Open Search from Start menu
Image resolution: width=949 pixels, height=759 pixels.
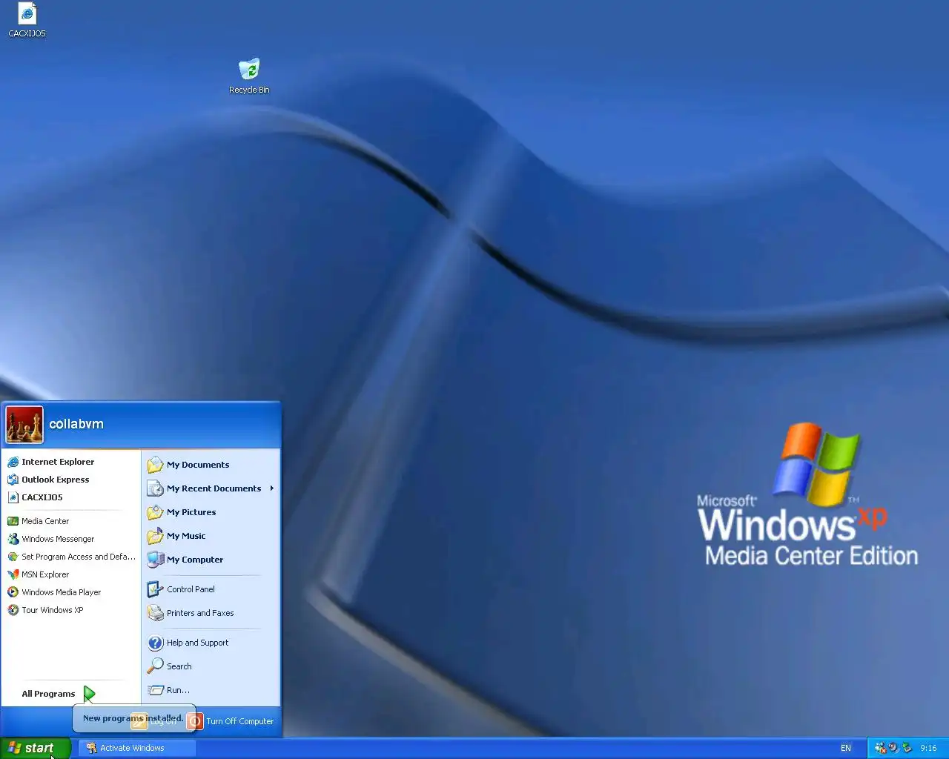click(211, 666)
